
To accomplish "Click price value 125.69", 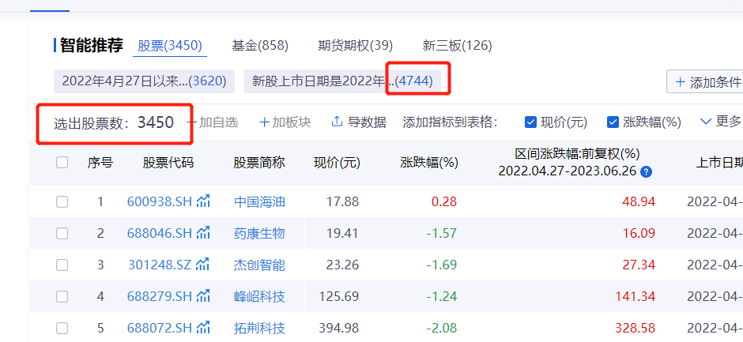I will (x=339, y=296).
